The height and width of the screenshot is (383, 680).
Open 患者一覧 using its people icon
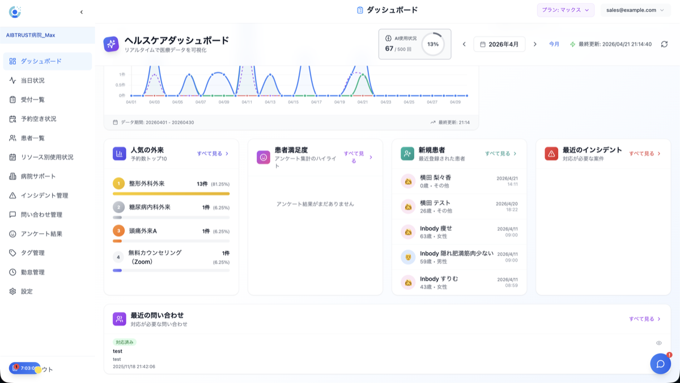[11, 139]
